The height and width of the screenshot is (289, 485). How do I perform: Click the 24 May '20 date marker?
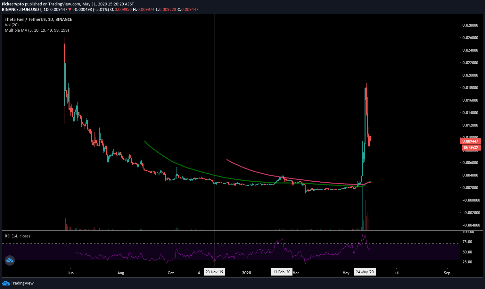365,272
